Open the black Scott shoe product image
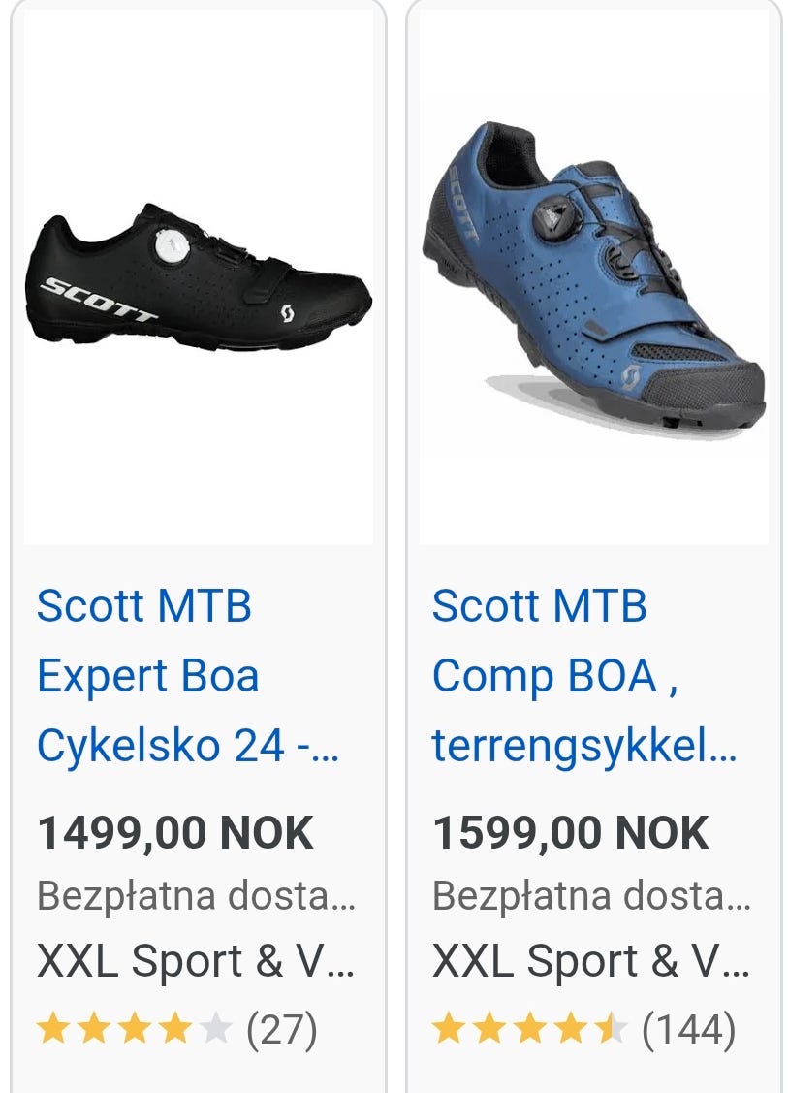The image size is (788, 1093). click(x=198, y=277)
